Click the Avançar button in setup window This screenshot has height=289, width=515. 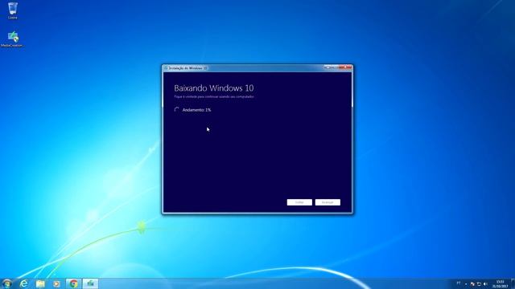[x=328, y=202]
